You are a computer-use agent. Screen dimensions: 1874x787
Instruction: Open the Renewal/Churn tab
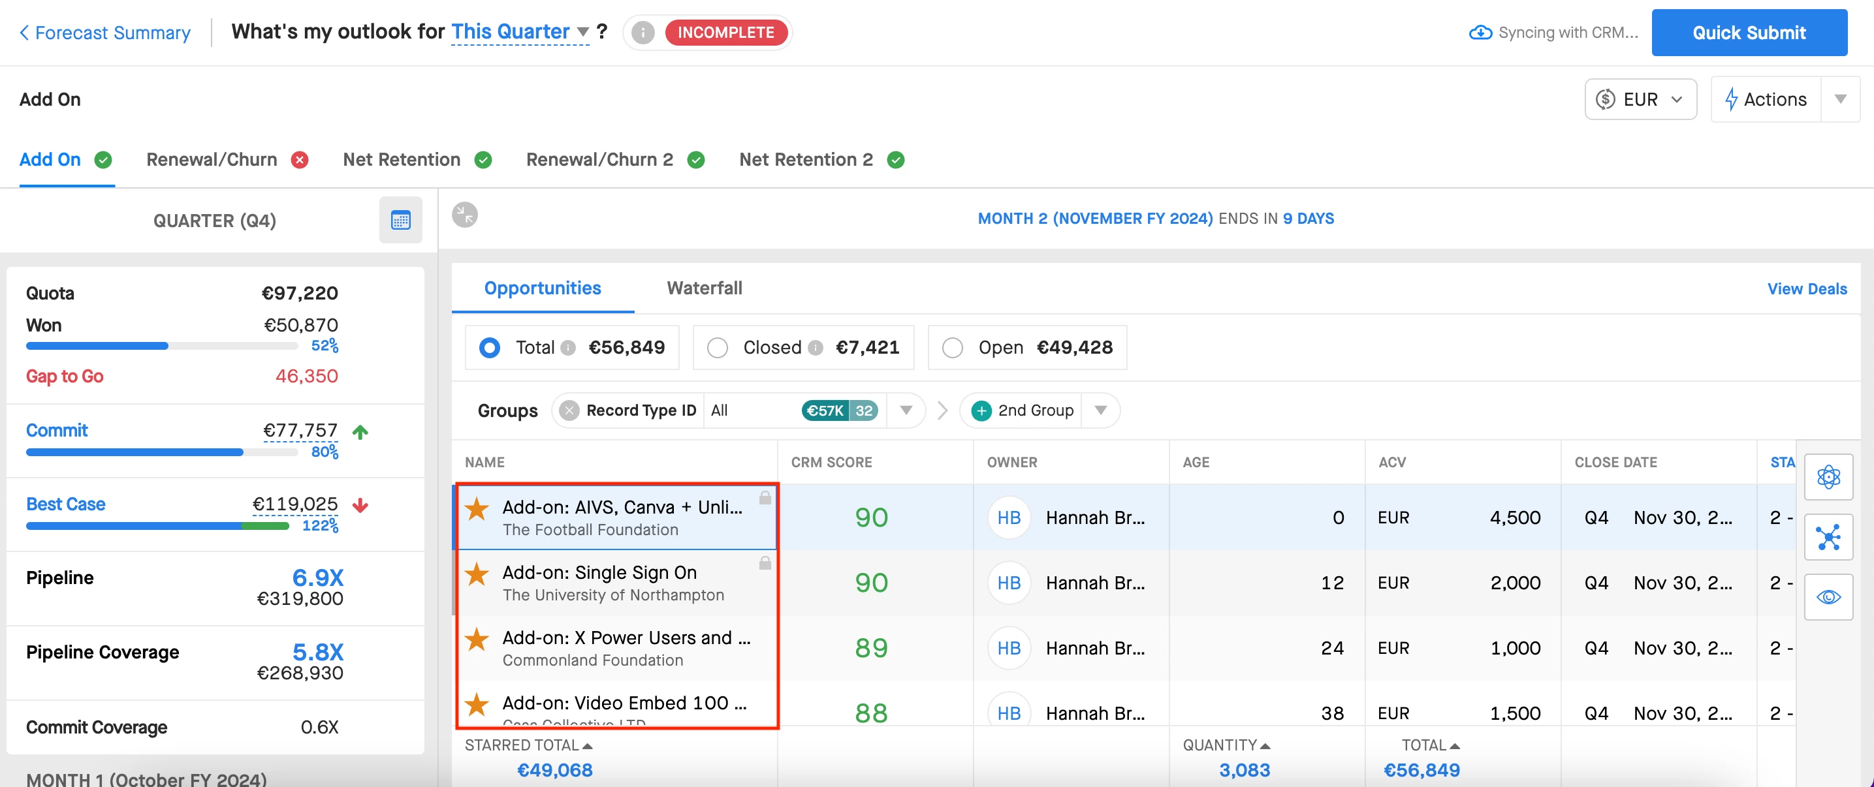point(212,159)
